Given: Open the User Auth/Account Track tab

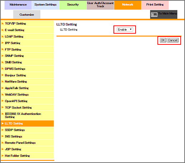Looking at the screenshot, I should [100, 5].
